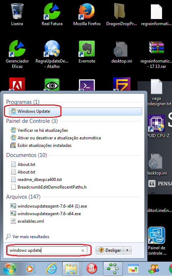Open the green eye application icon
Screen dimensions: 172x278
click(52, 84)
